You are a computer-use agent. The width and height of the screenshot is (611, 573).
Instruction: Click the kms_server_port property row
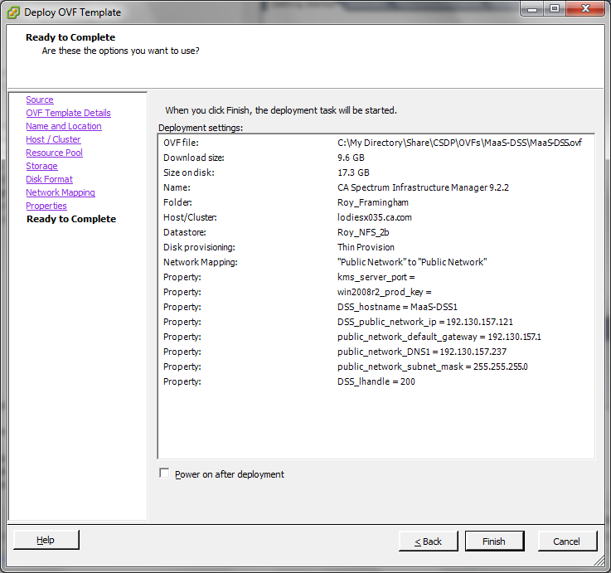coord(376,277)
